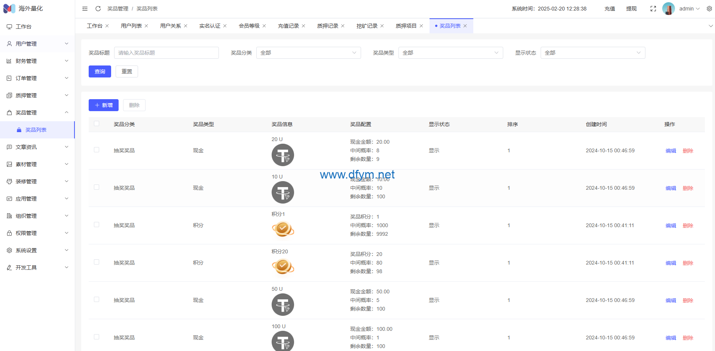
Task: Check the 积分20 row checkbox
Action: click(97, 262)
